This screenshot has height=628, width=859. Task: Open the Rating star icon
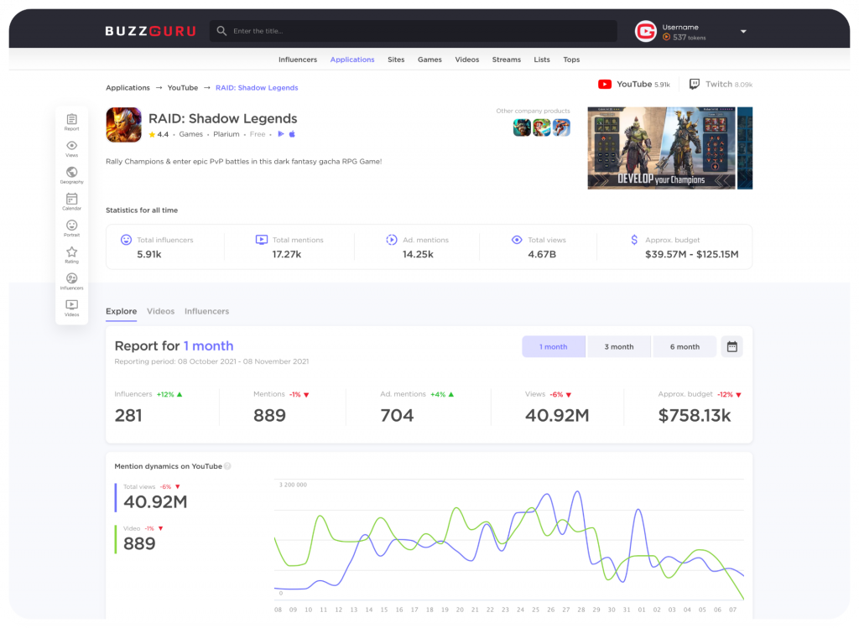(72, 255)
